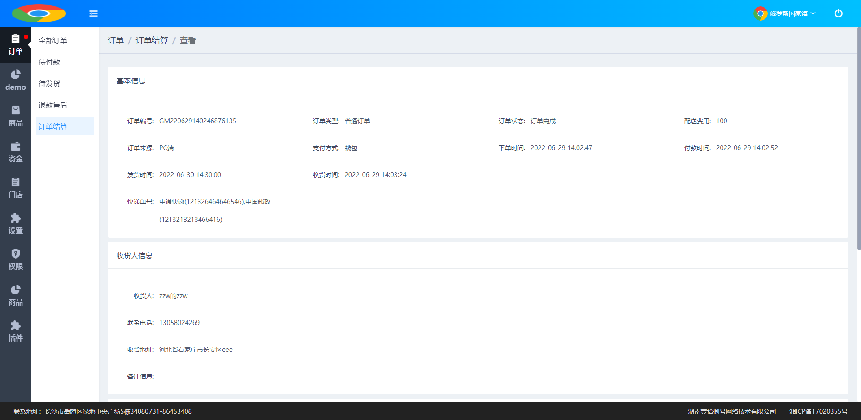Select the 待发货 submenu item

click(x=65, y=83)
